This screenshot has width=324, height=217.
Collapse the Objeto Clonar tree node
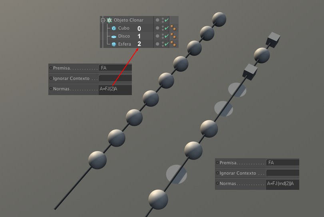click(x=103, y=20)
